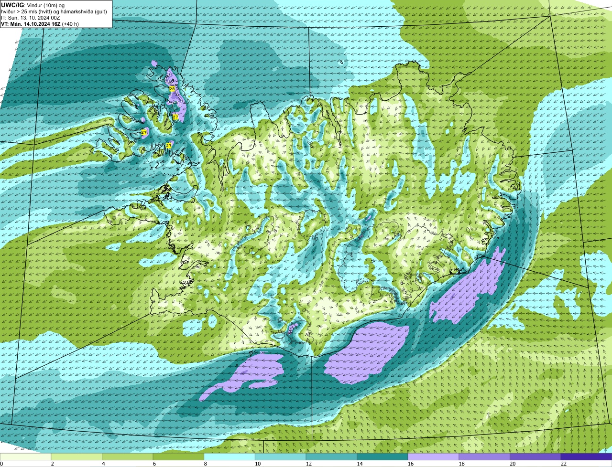Click the scale number 8
This screenshot has height=467, width=612.
[x=205, y=464]
